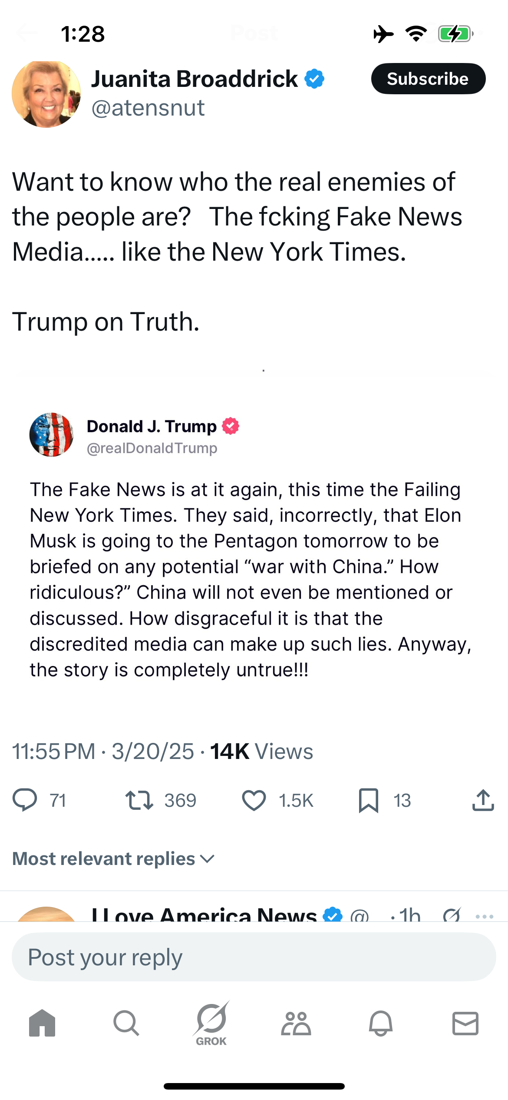Open the Search magnifier tab
508x1100 pixels.
coord(126,1023)
